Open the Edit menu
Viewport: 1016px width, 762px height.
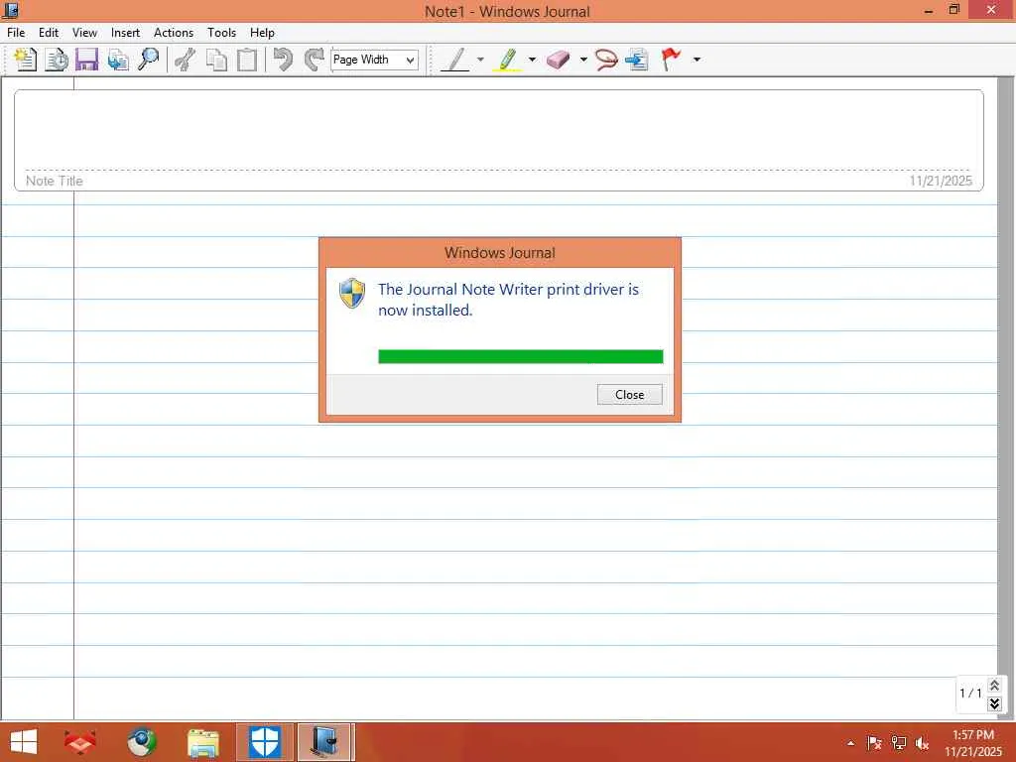(x=49, y=33)
